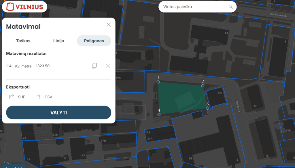Switch to the Linija tab
Viewport: 295px width, 168px height.
click(x=58, y=41)
